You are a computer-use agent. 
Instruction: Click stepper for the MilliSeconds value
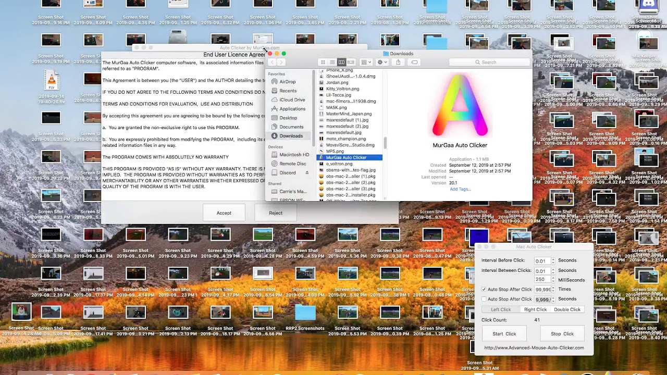coord(553,280)
